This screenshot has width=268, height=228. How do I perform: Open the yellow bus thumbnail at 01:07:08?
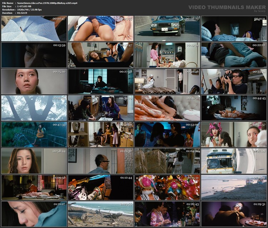click(x=234, y=161)
